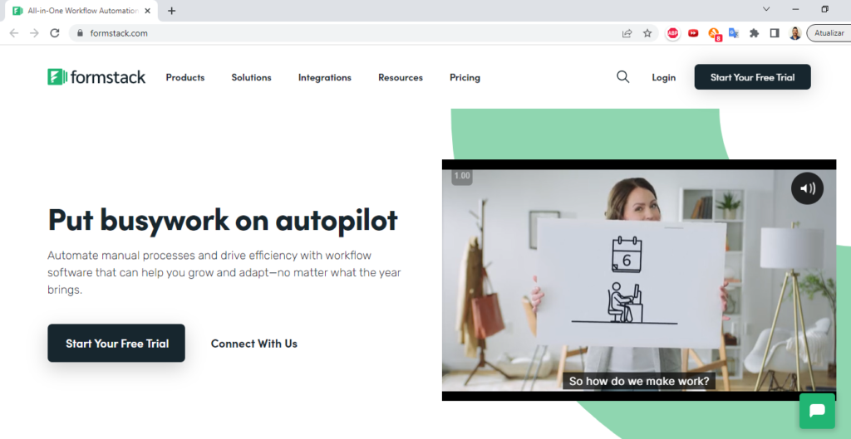Viewport: 851px width, 439px height.
Task: Mute the video with the speaker icon
Action: pyautogui.click(x=807, y=188)
